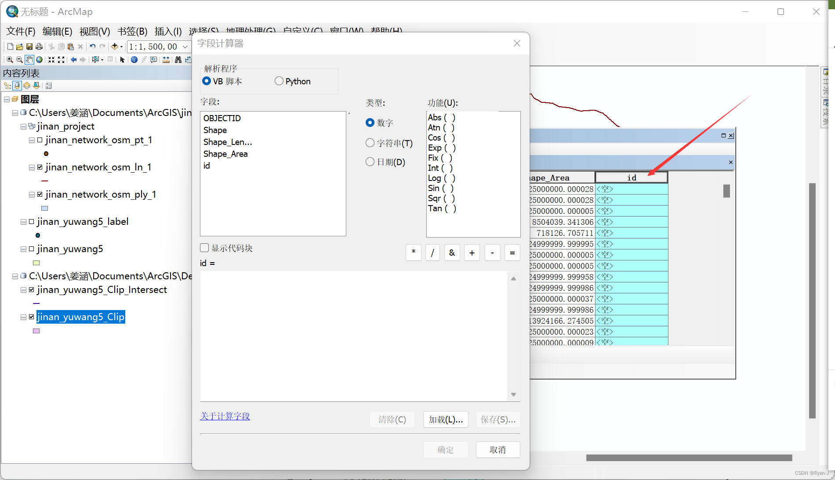Open the 编辑(E) menu

(58, 31)
